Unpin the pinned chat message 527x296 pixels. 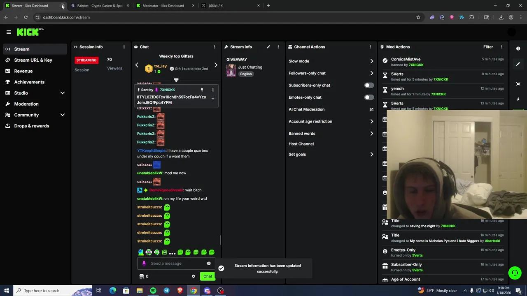(x=202, y=90)
